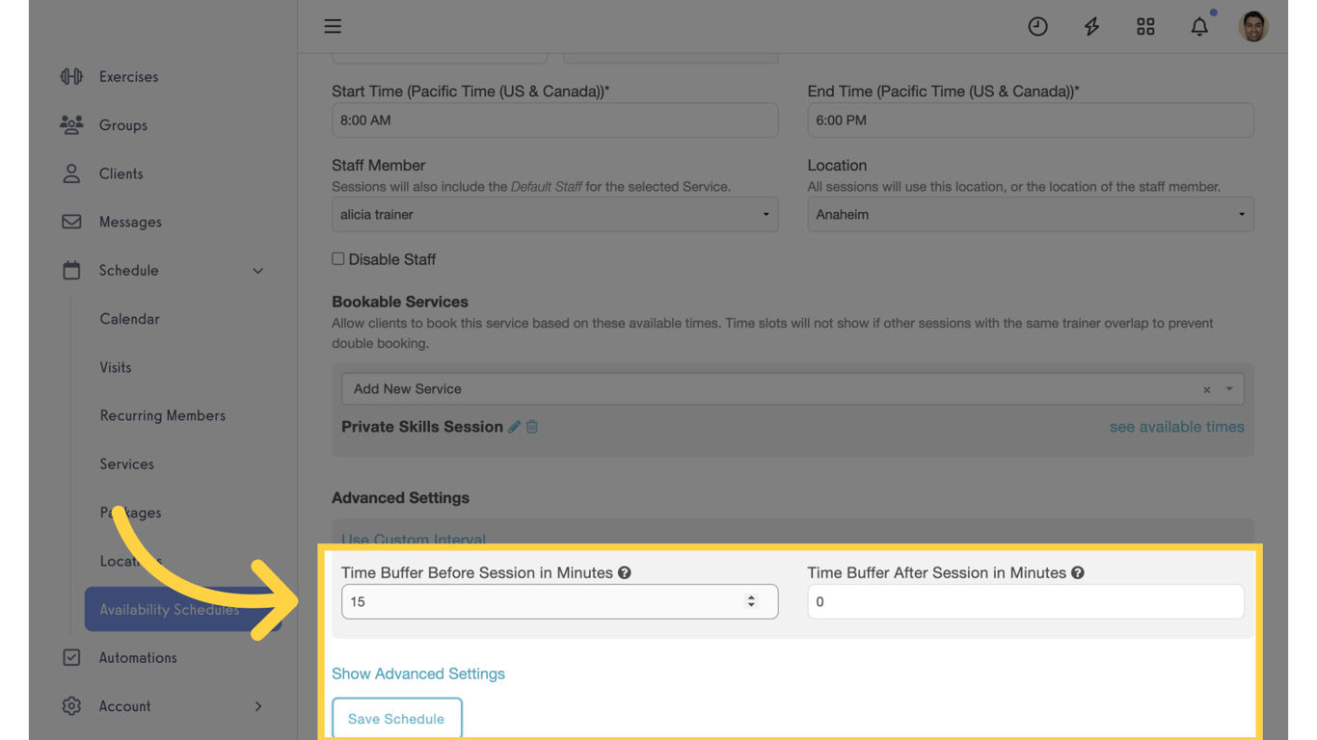
Task: Click the help icon next to Time Buffer Before
Action: (625, 571)
